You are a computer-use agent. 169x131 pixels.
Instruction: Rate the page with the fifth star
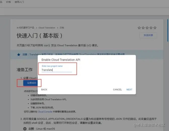pos(155,28)
